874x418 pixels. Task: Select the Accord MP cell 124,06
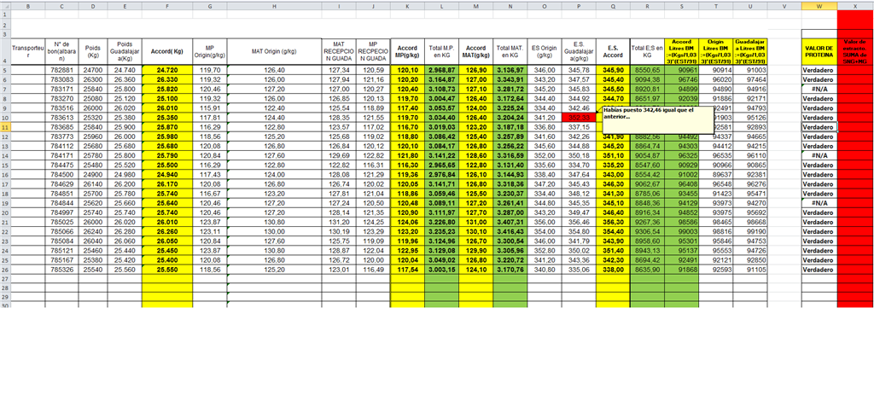(x=407, y=222)
